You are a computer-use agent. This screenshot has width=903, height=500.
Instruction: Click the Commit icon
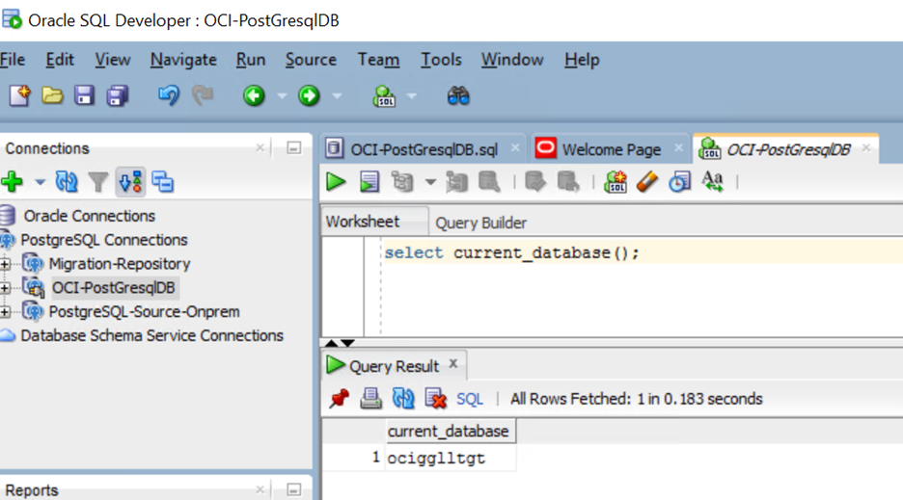pos(535,182)
